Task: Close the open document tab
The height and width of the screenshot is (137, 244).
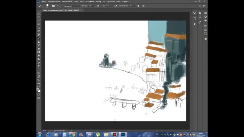Action: (x=82, y=10)
